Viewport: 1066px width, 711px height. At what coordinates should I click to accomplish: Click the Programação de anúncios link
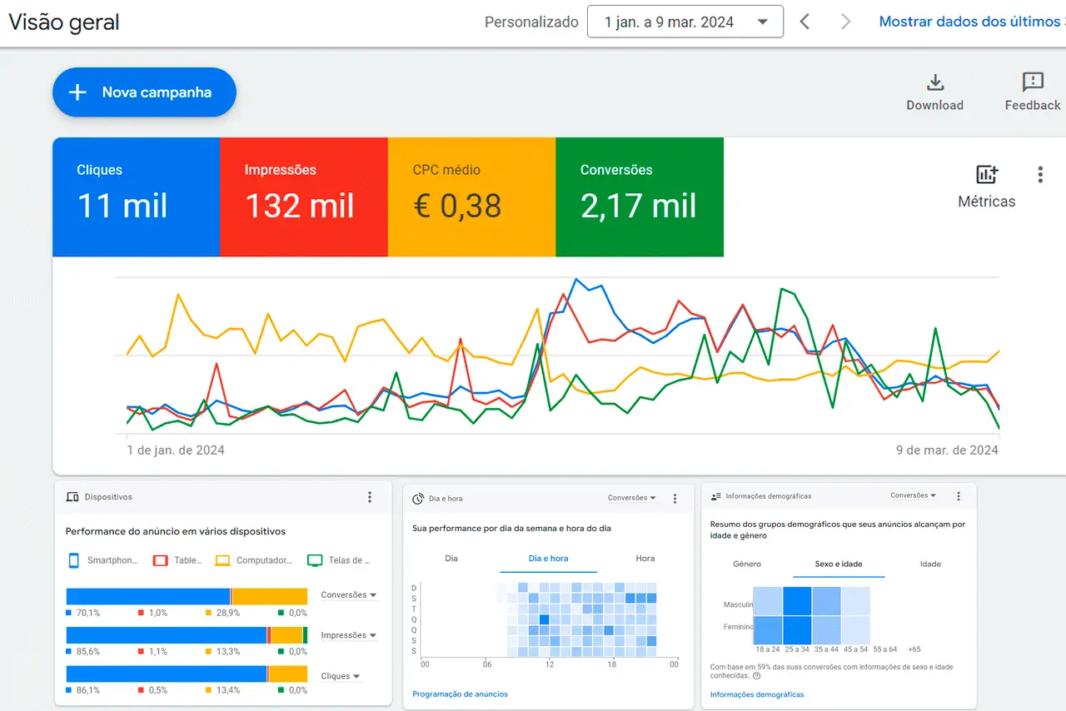tap(461, 694)
